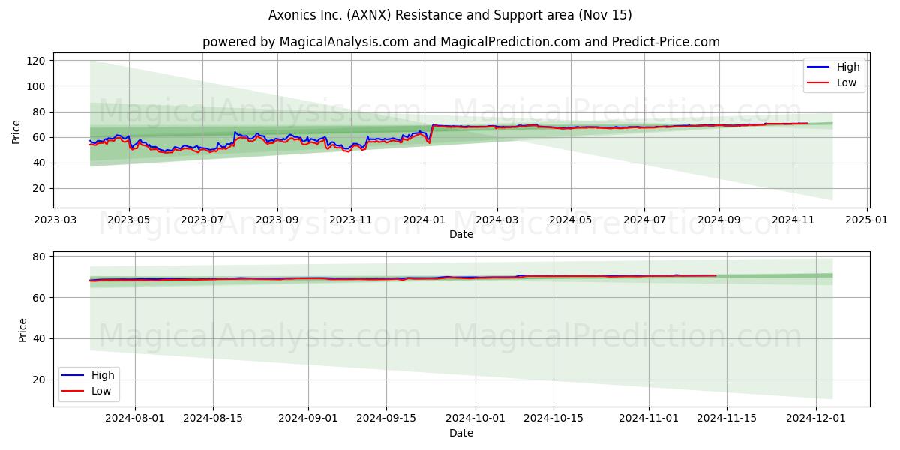
Task: Click the '2024-10-15' date tick label
Action: tap(553, 418)
